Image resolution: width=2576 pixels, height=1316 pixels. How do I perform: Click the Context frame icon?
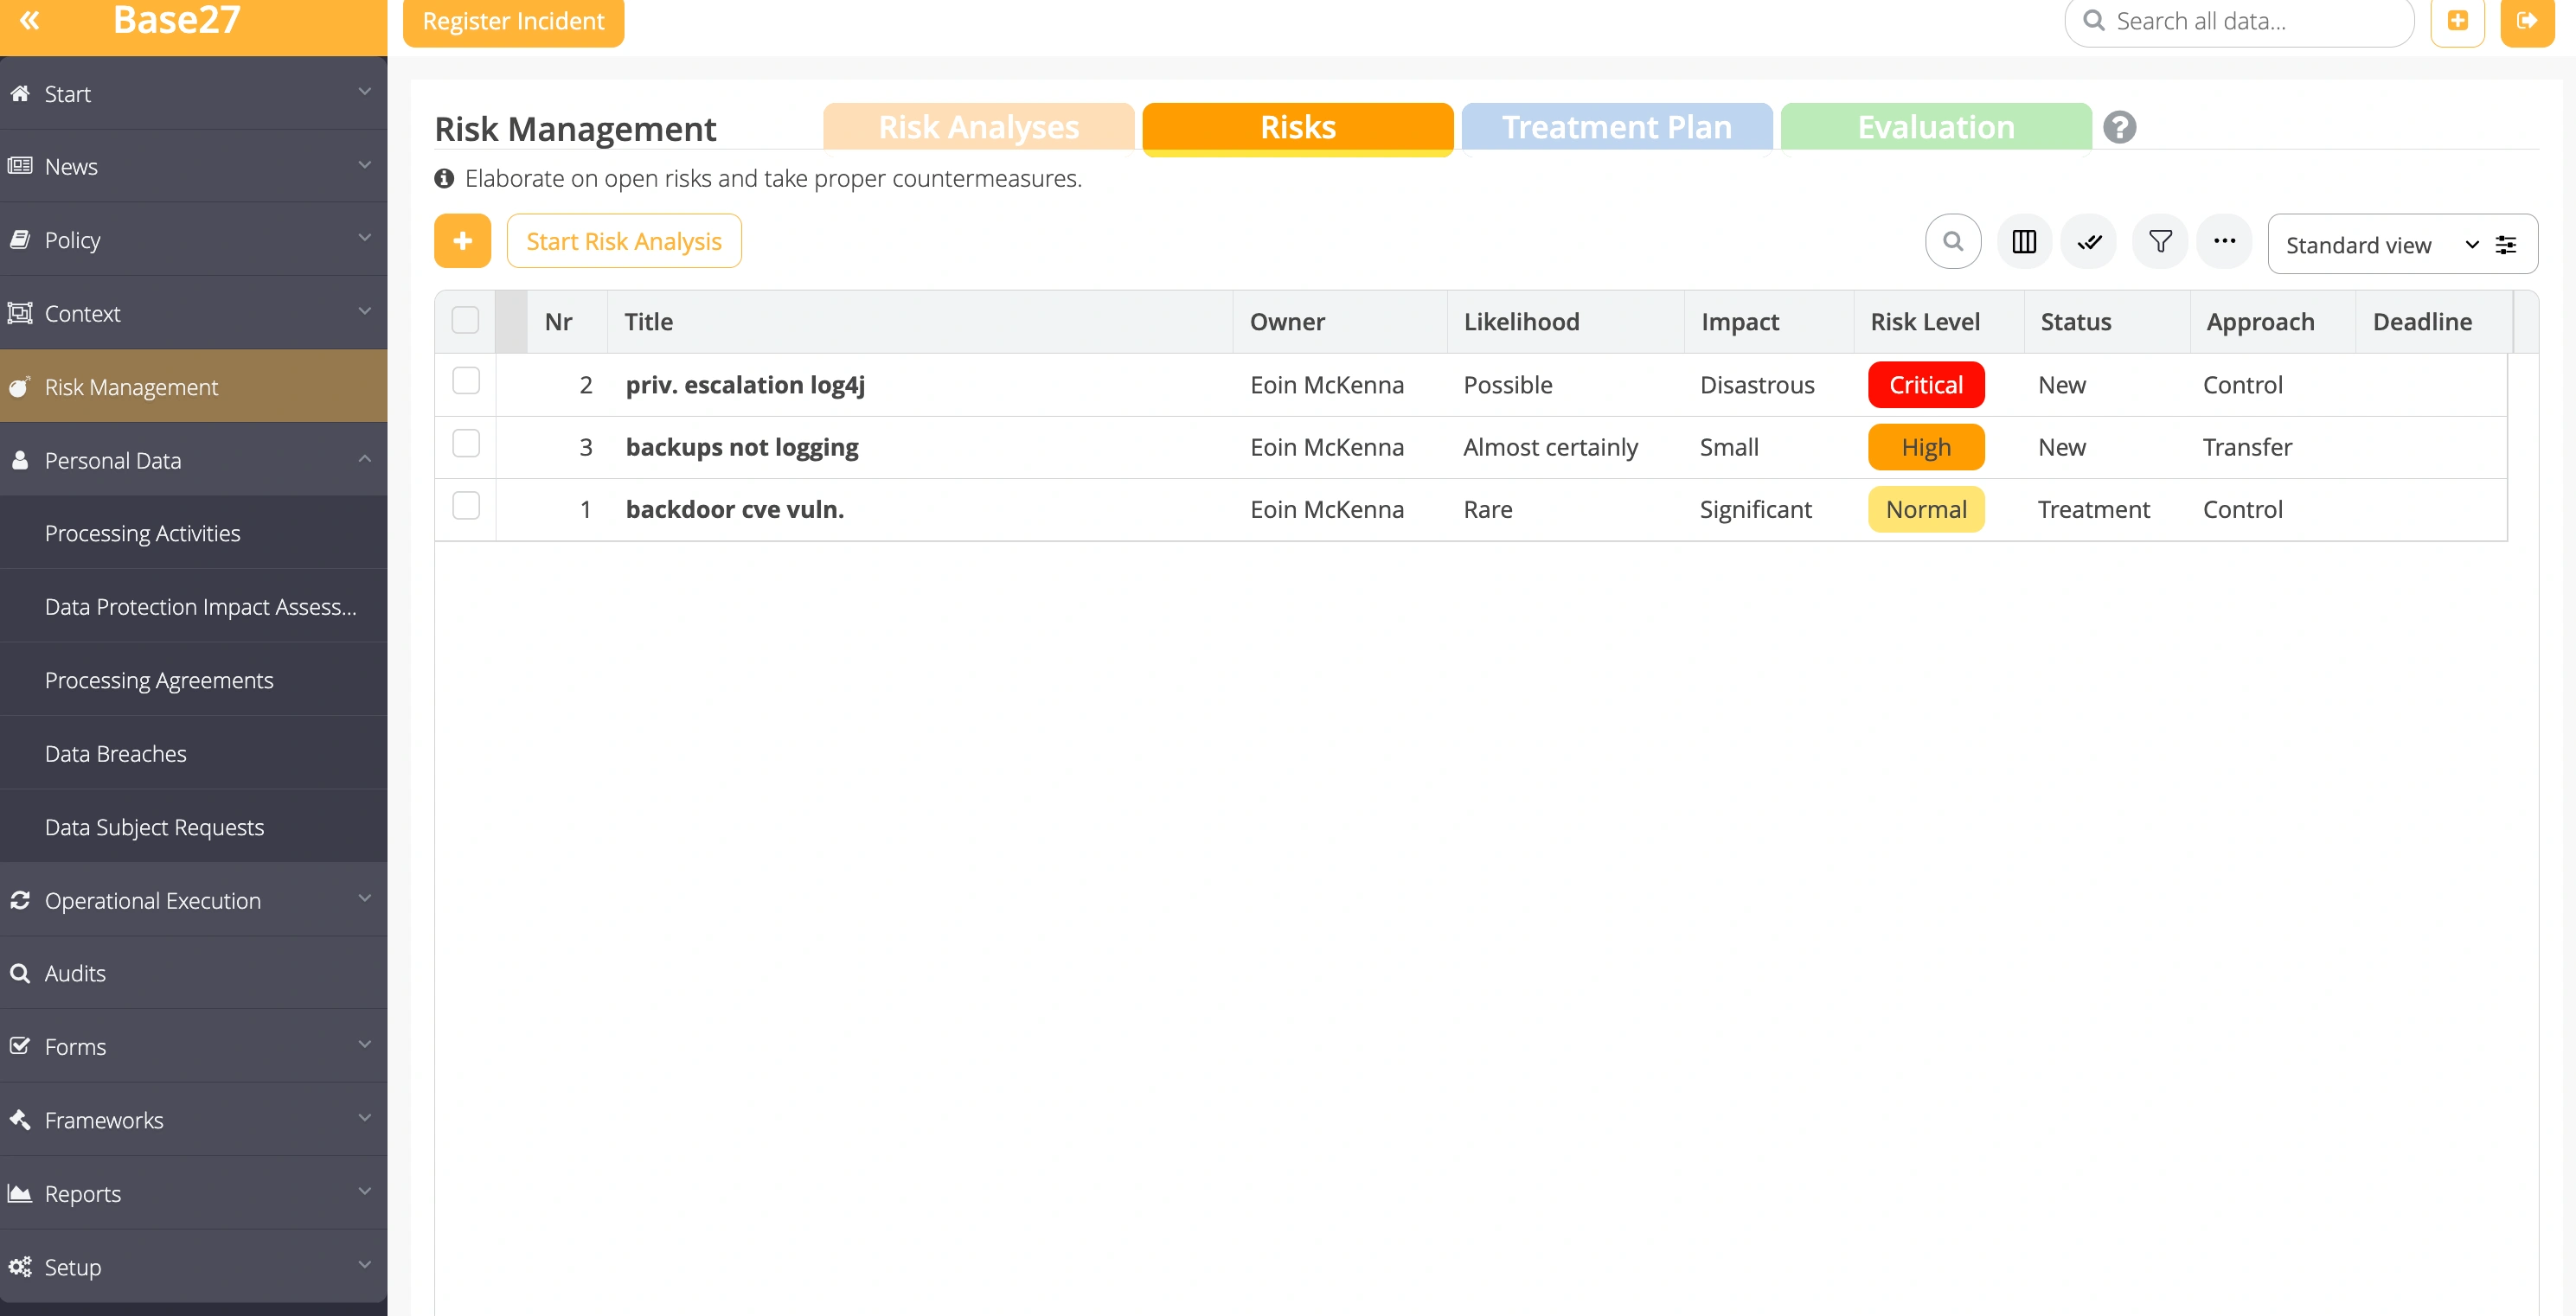tap(19, 313)
